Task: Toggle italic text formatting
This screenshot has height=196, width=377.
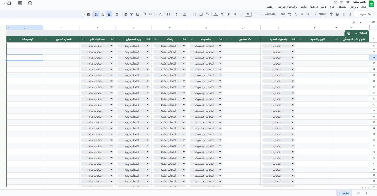Action: click(228, 14)
